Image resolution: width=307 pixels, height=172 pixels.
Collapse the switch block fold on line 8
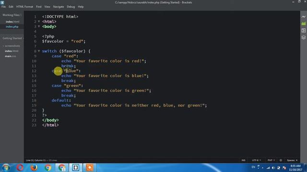coord(39,51)
